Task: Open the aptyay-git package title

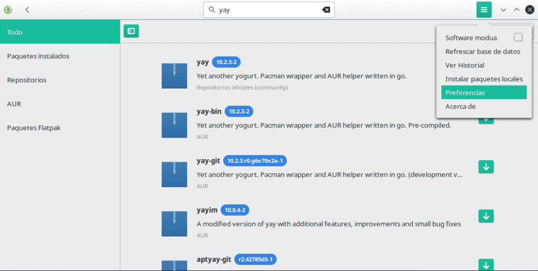Action: (214, 259)
